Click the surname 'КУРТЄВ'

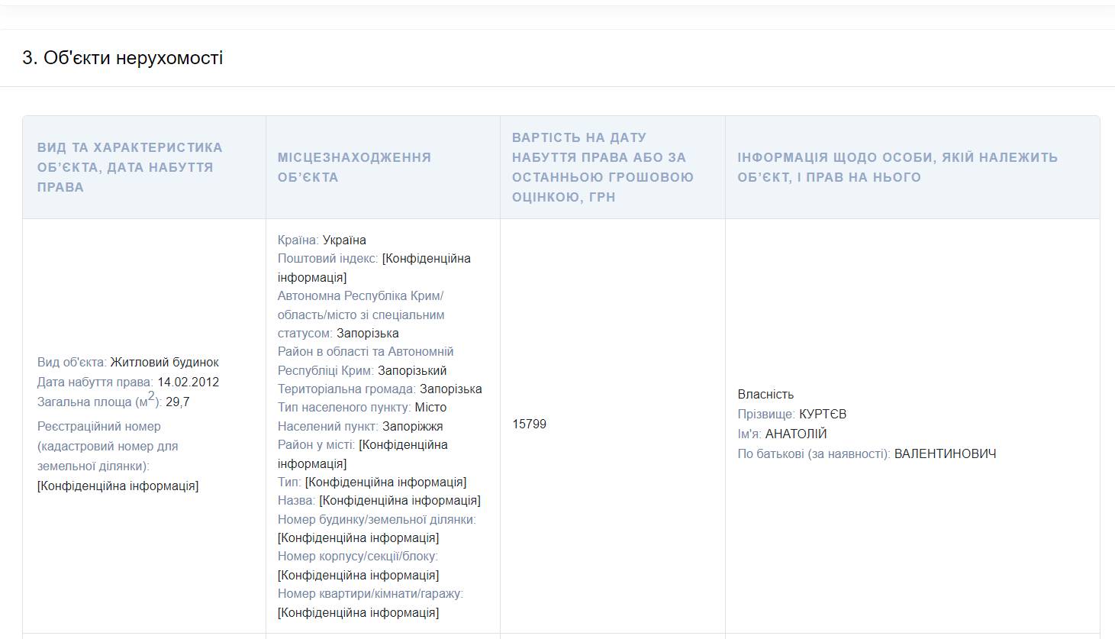[x=823, y=414]
